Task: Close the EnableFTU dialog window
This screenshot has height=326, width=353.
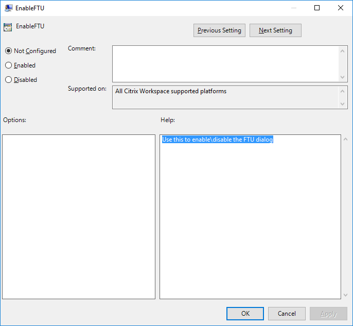Action: pos(341,8)
